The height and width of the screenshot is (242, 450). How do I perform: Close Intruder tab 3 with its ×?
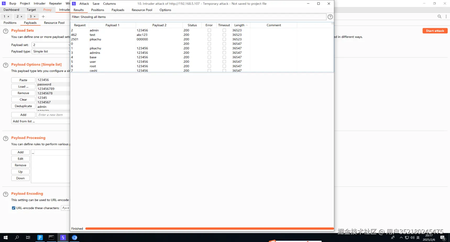point(35,16)
